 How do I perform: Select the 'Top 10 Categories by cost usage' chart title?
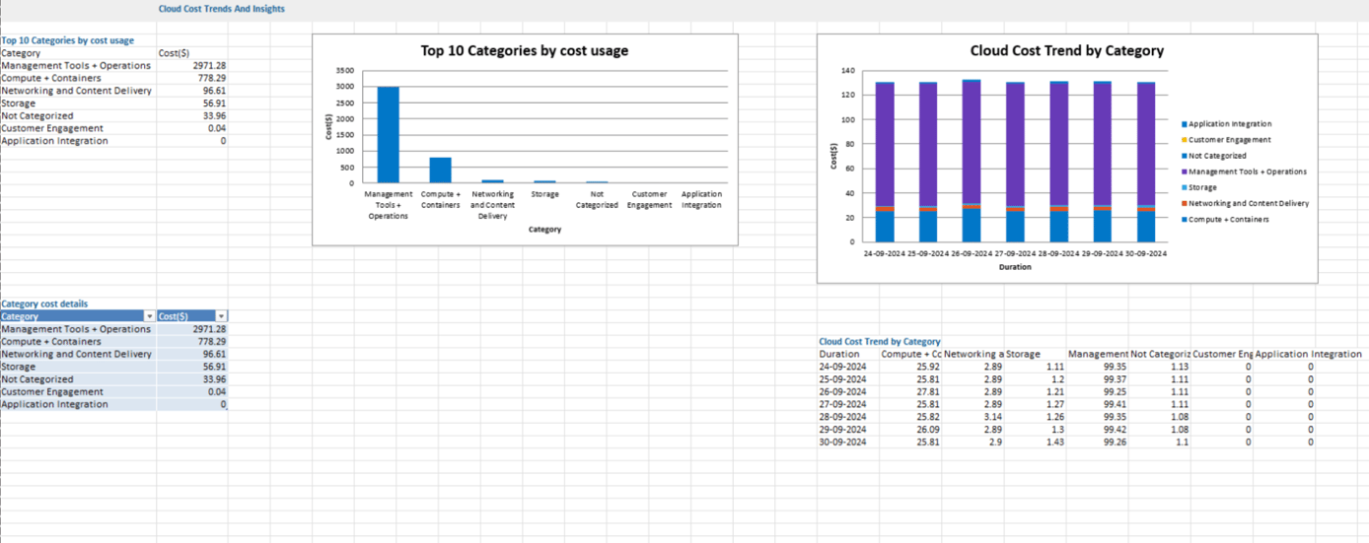pyautogui.click(x=524, y=51)
